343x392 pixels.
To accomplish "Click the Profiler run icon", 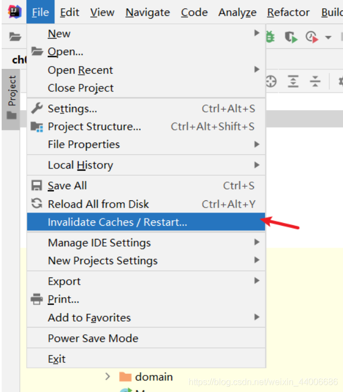I will [312, 37].
